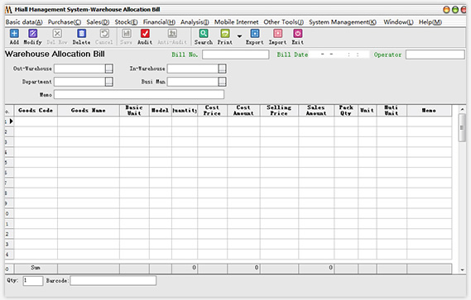Screen dimensions: 471x300
Task: Click the Cost Price column header
Action: 213,111
